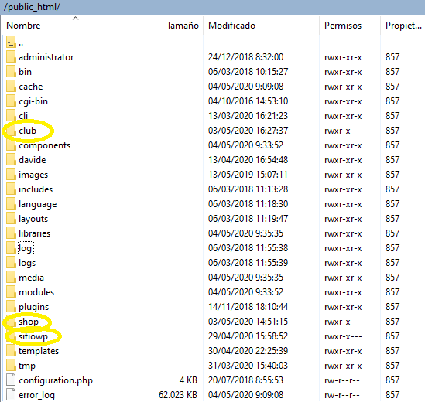425x402 pixels.
Task: Click the configuration.php file icon
Action: (x=11, y=380)
